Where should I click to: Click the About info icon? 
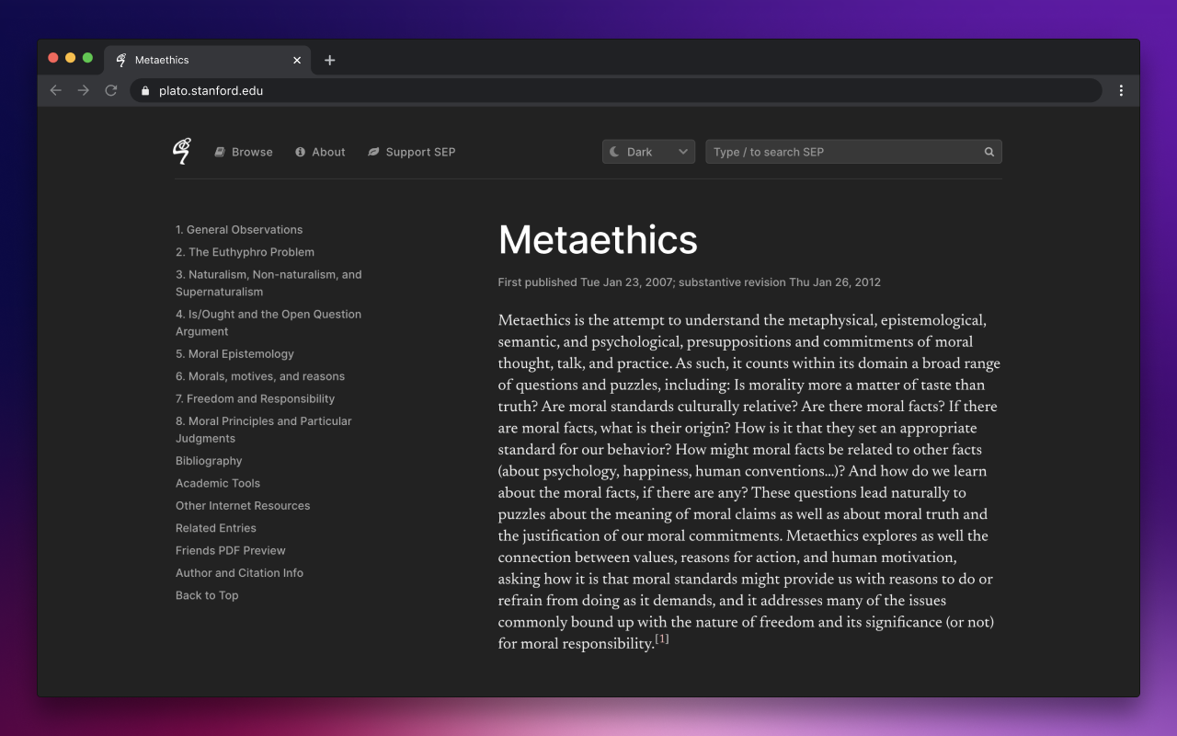(x=300, y=153)
